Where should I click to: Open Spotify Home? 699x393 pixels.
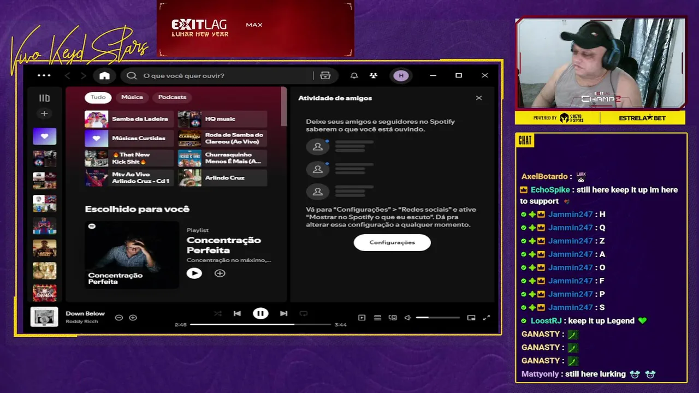click(104, 75)
